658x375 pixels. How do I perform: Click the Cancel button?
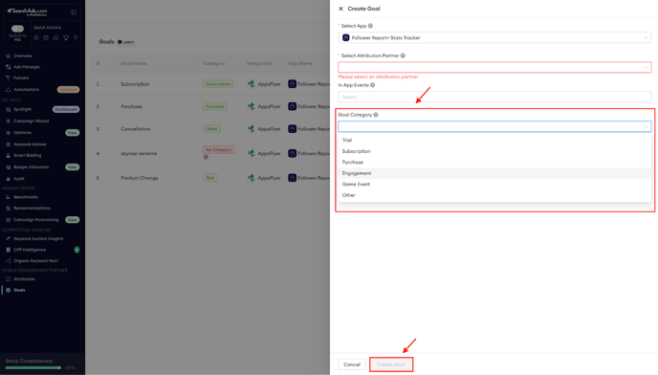click(x=352, y=364)
